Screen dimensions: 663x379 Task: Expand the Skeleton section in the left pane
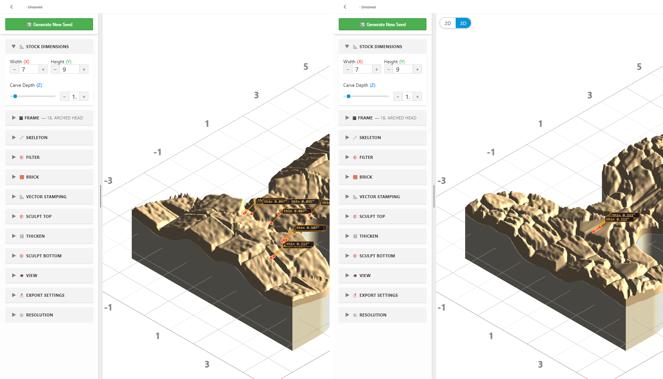(49, 138)
